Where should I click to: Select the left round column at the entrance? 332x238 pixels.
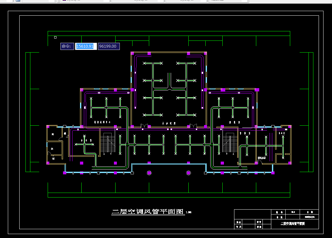point(149,173)
